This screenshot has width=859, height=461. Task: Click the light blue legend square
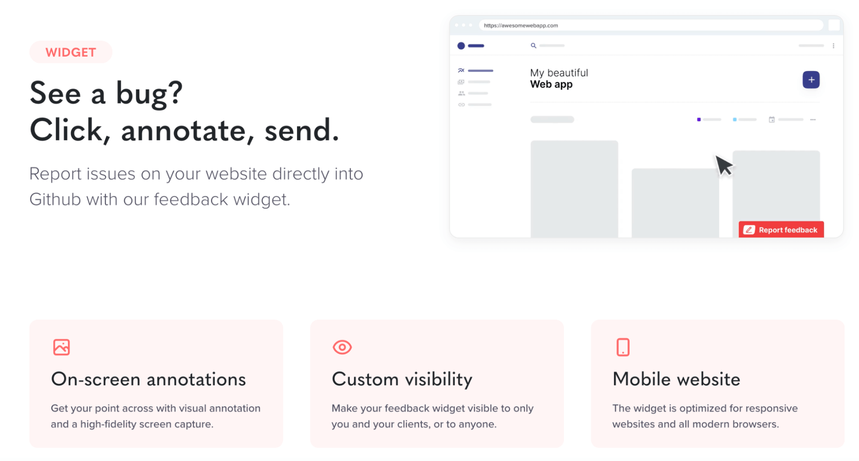pos(734,119)
